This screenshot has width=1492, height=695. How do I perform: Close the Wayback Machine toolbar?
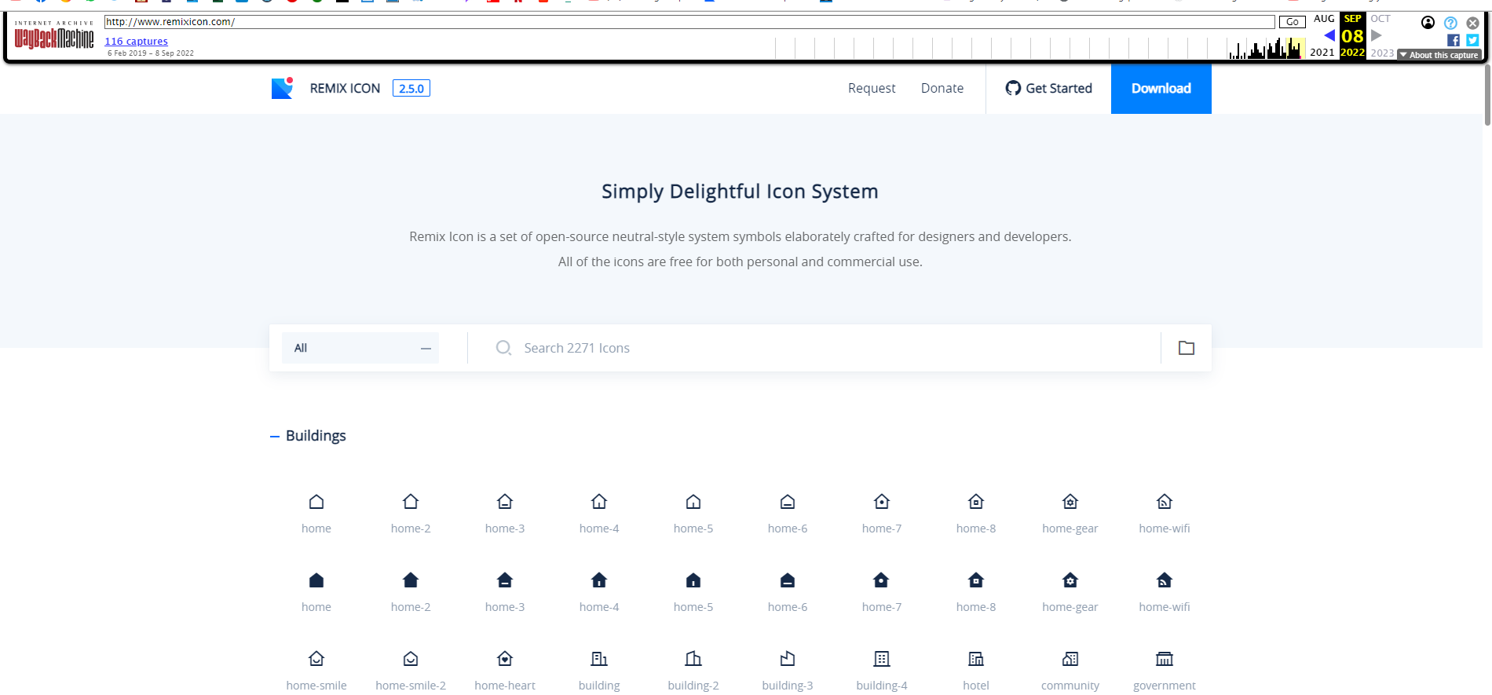point(1472,23)
